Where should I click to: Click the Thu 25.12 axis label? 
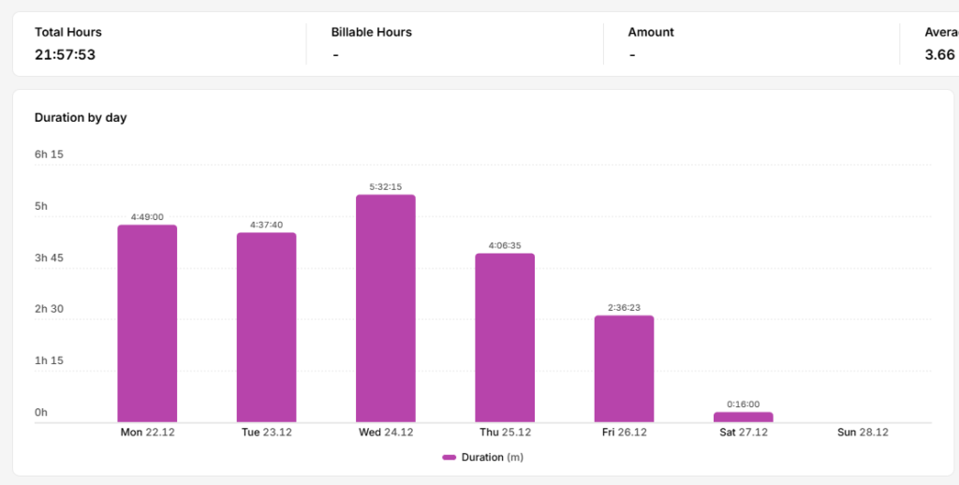(x=505, y=433)
